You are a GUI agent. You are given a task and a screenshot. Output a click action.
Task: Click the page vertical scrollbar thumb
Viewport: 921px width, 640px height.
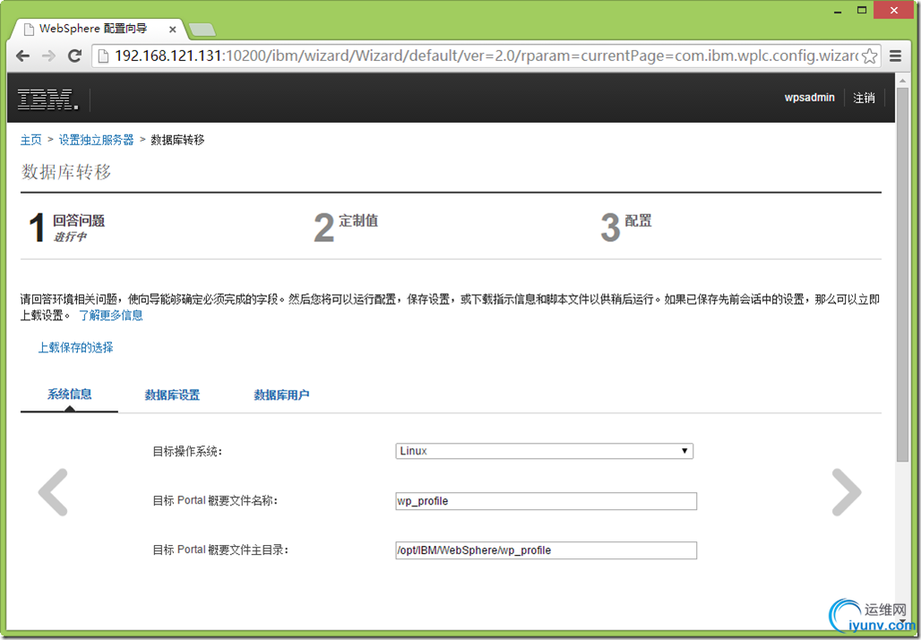(x=903, y=275)
